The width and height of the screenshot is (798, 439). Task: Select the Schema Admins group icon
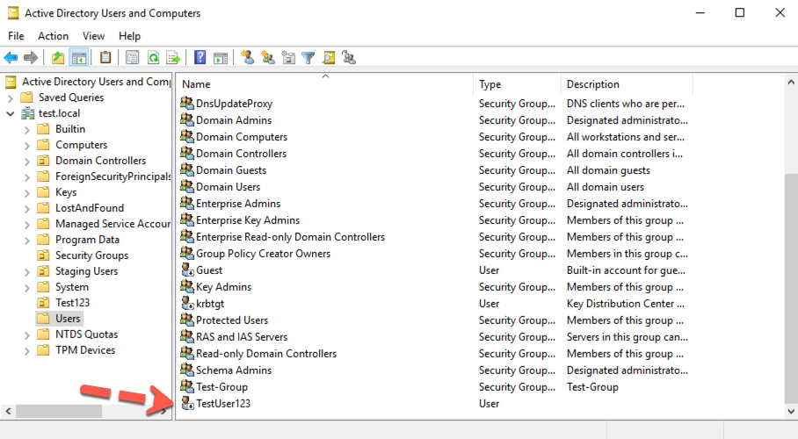pos(187,370)
